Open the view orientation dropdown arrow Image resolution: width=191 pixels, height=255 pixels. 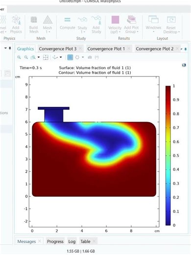61,57
